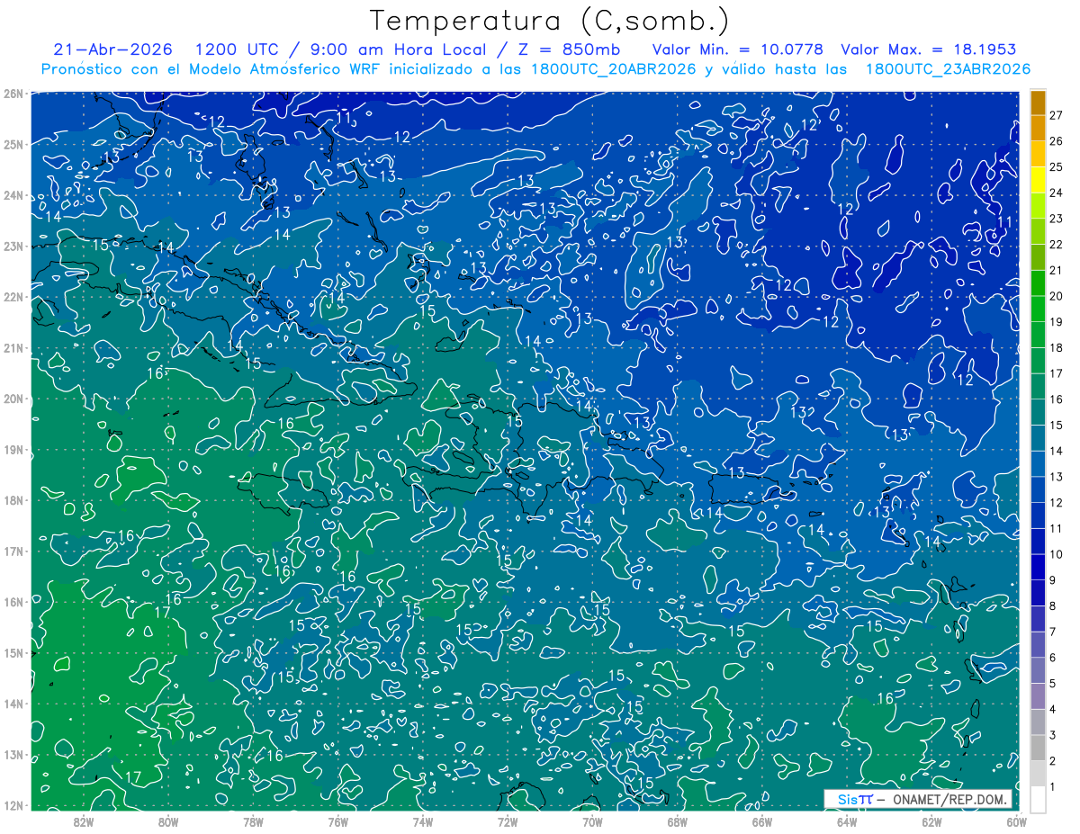Screen dimensions: 1080x834
Task: Click the 27 value on the color legend
Action: (1057, 115)
